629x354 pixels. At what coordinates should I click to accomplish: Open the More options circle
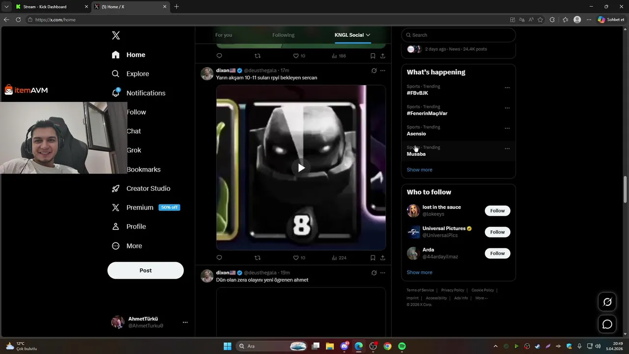pyautogui.click(x=116, y=246)
